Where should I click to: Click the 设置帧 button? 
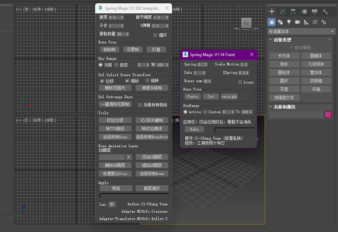coord(133,49)
